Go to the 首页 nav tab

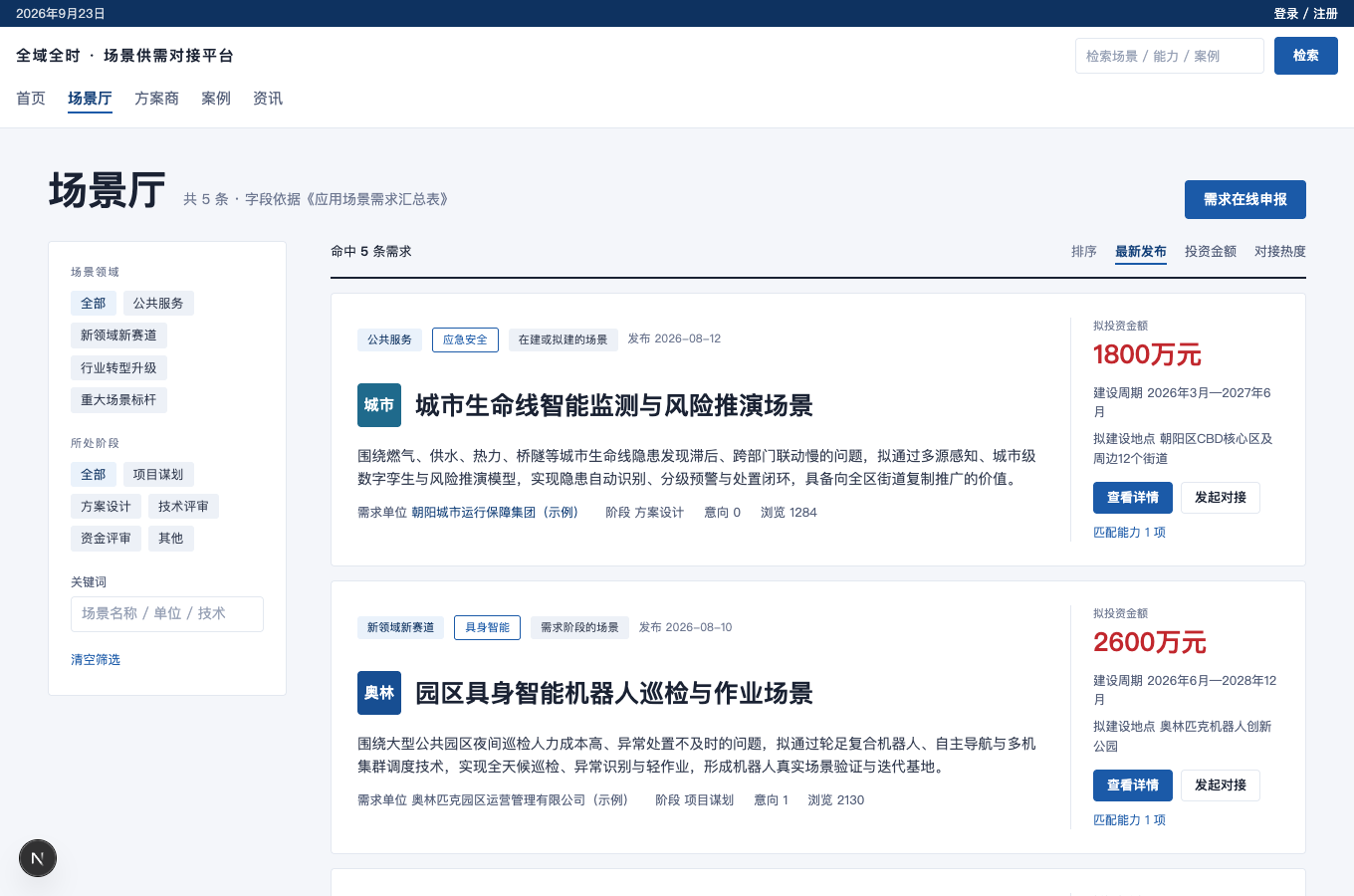point(31,99)
